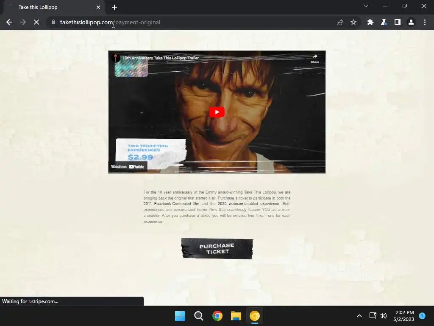Click the 2020 webcam-enabled experience text
The height and width of the screenshot is (326, 434).
[x=248, y=204]
